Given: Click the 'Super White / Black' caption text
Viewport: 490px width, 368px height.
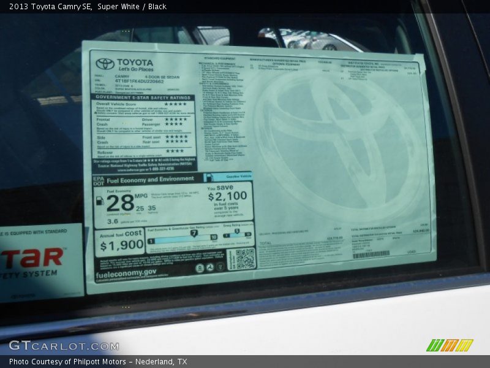Looking at the screenshot, I should pyautogui.click(x=132, y=7).
